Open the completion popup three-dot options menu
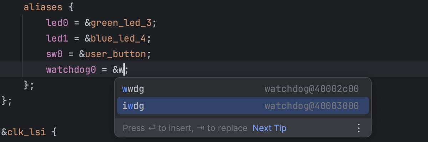 [359, 128]
